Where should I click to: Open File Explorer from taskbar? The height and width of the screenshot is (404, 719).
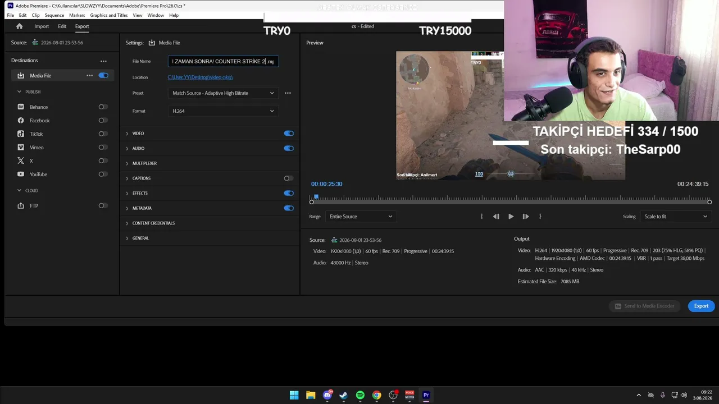point(311,395)
